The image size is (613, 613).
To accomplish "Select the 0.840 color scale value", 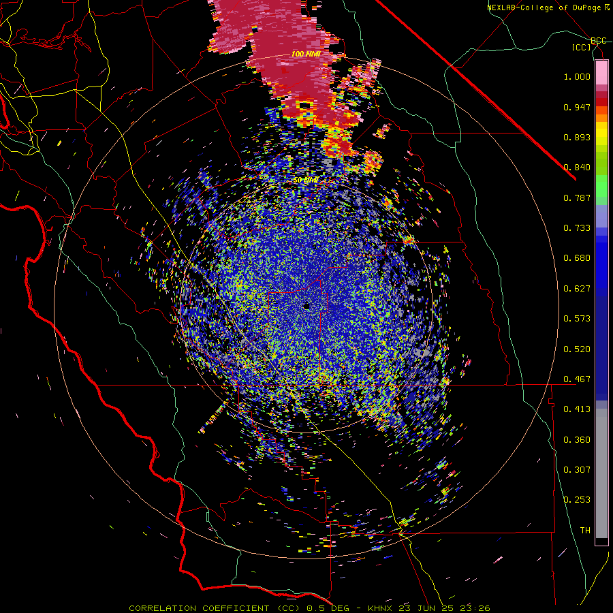I will 577,168.
